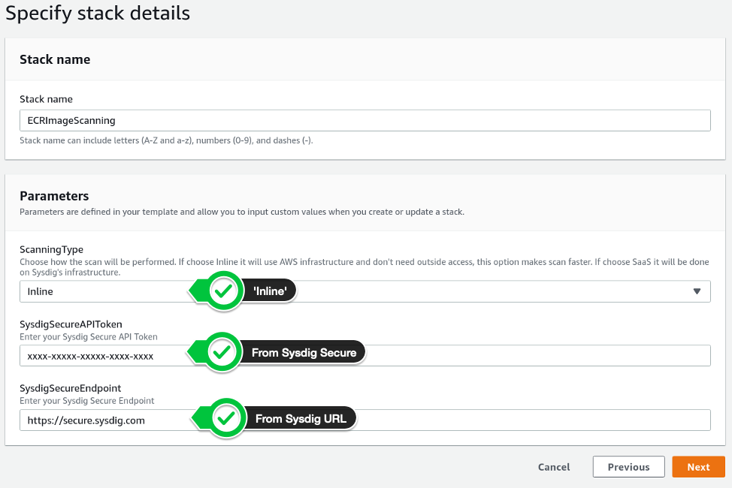Click the Specify stack details page title
The width and height of the screenshot is (732, 488).
98,13
